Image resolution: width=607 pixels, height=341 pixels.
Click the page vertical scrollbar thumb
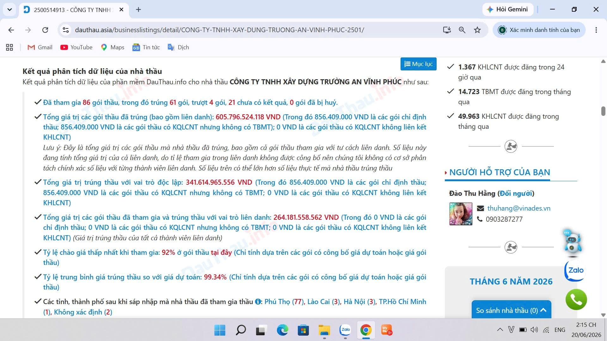pos(603,111)
